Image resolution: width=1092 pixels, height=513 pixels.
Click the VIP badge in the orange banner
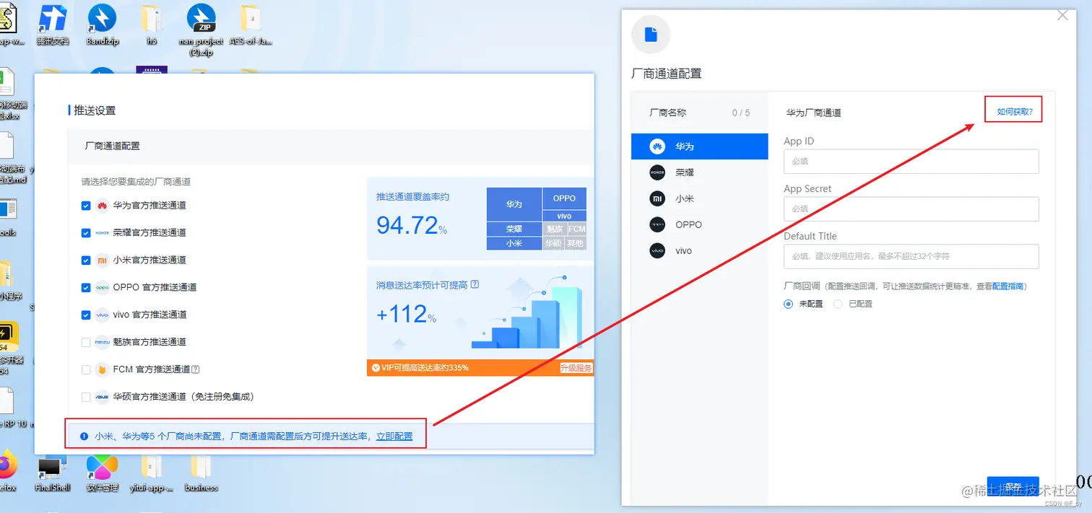376,368
